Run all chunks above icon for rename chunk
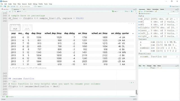Image resolution: width=180 pixels, height=101 pixels. pos(131,82)
